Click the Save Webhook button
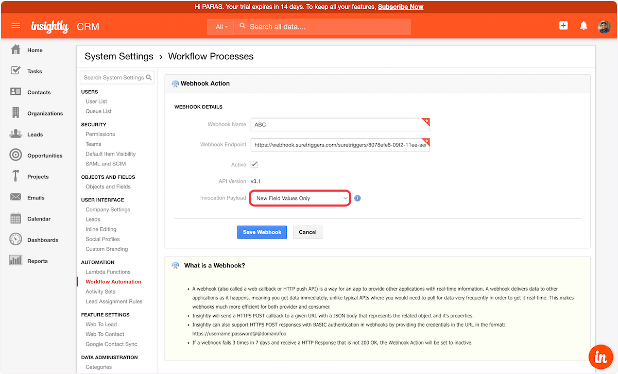This screenshot has height=374, width=618. click(x=262, y=232)
